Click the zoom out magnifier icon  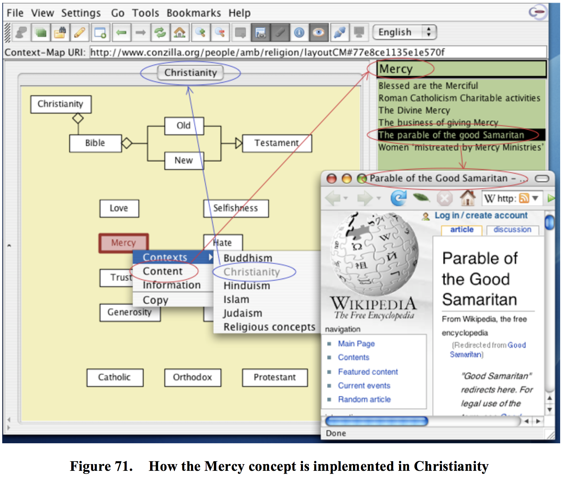220,33
